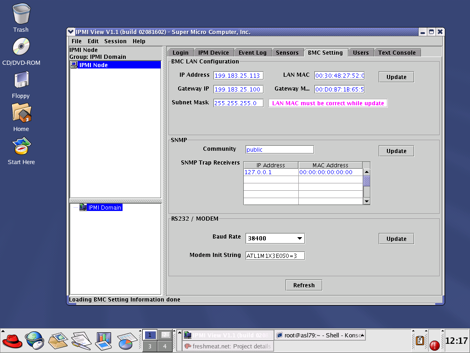Click trap receivers scrollbar up arrow
470x353 pixels.
[x=367, y=172]
